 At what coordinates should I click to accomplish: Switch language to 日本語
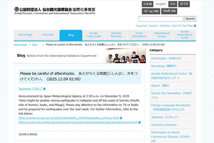(x=147, y=4)
